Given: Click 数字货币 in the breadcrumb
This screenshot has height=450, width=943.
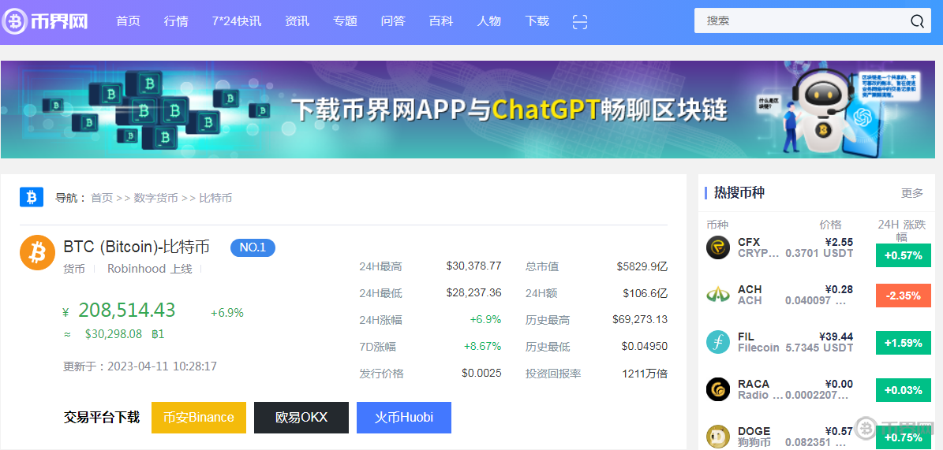Looking at the screenshot, I should coord(155,198).
